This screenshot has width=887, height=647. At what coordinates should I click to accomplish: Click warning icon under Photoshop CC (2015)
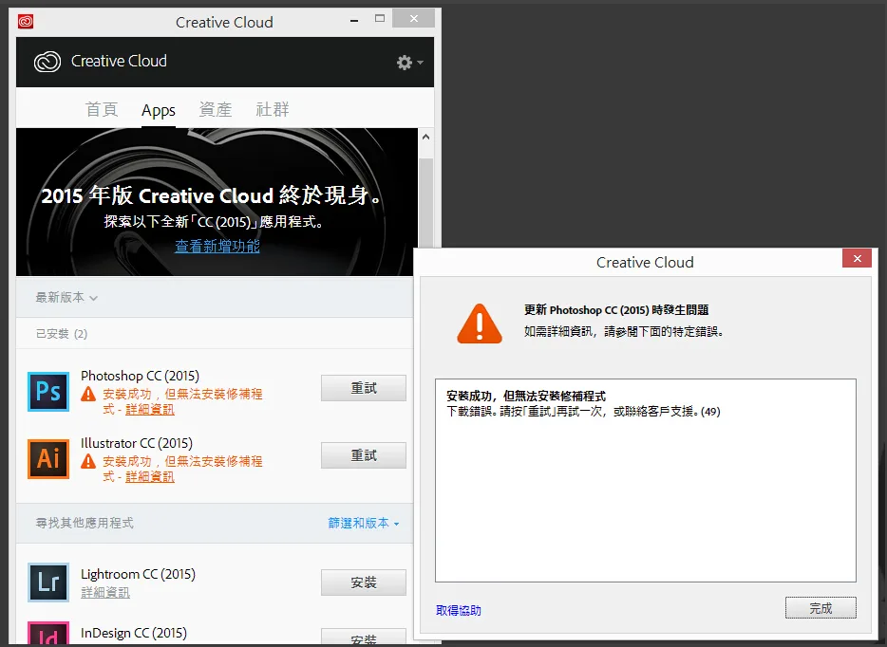point(88,394)
